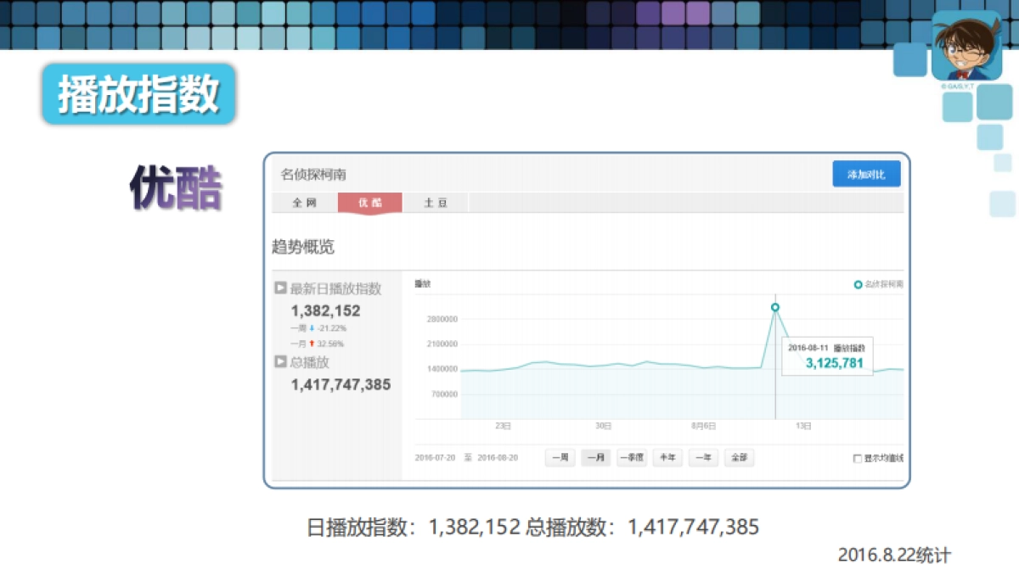Click the play icon beside 最新日播放指数
This screenshot has height=570, width=1019.
(280, 288)
